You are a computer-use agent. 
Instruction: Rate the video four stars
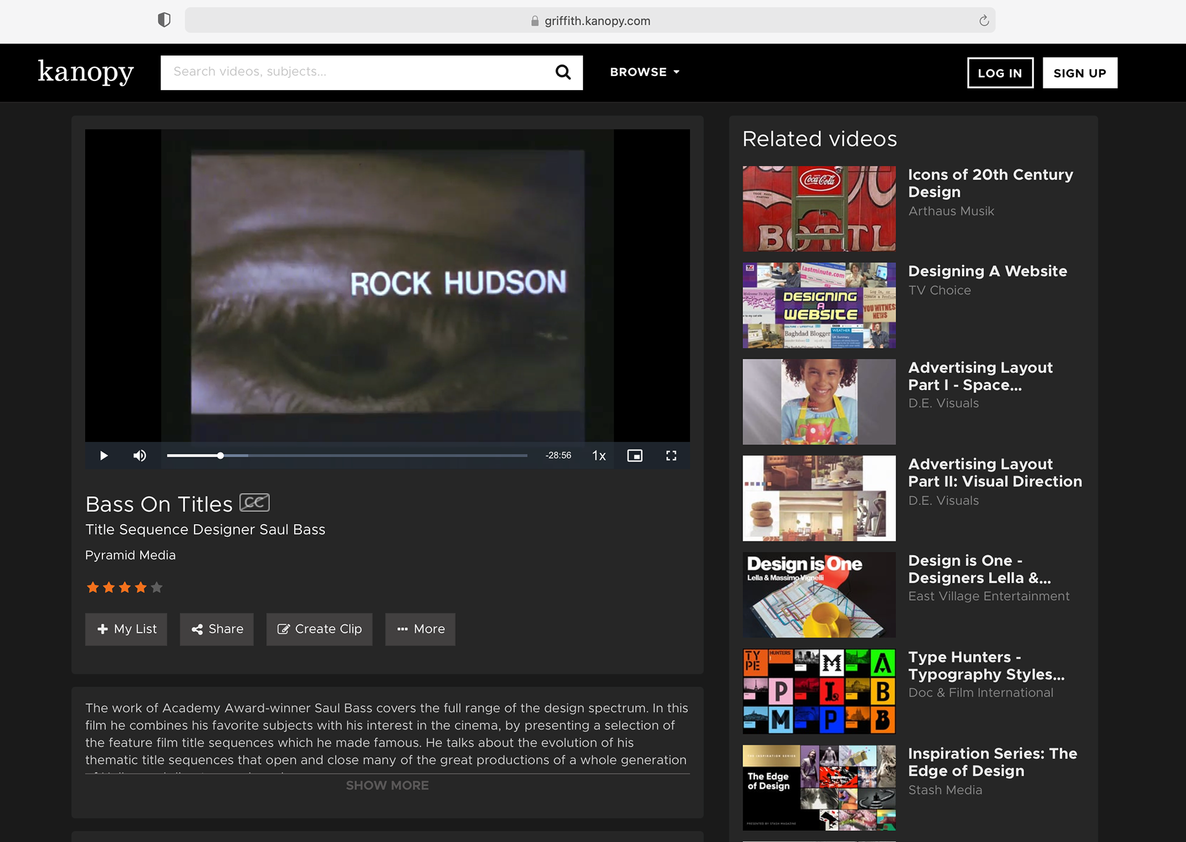(141, 587)
